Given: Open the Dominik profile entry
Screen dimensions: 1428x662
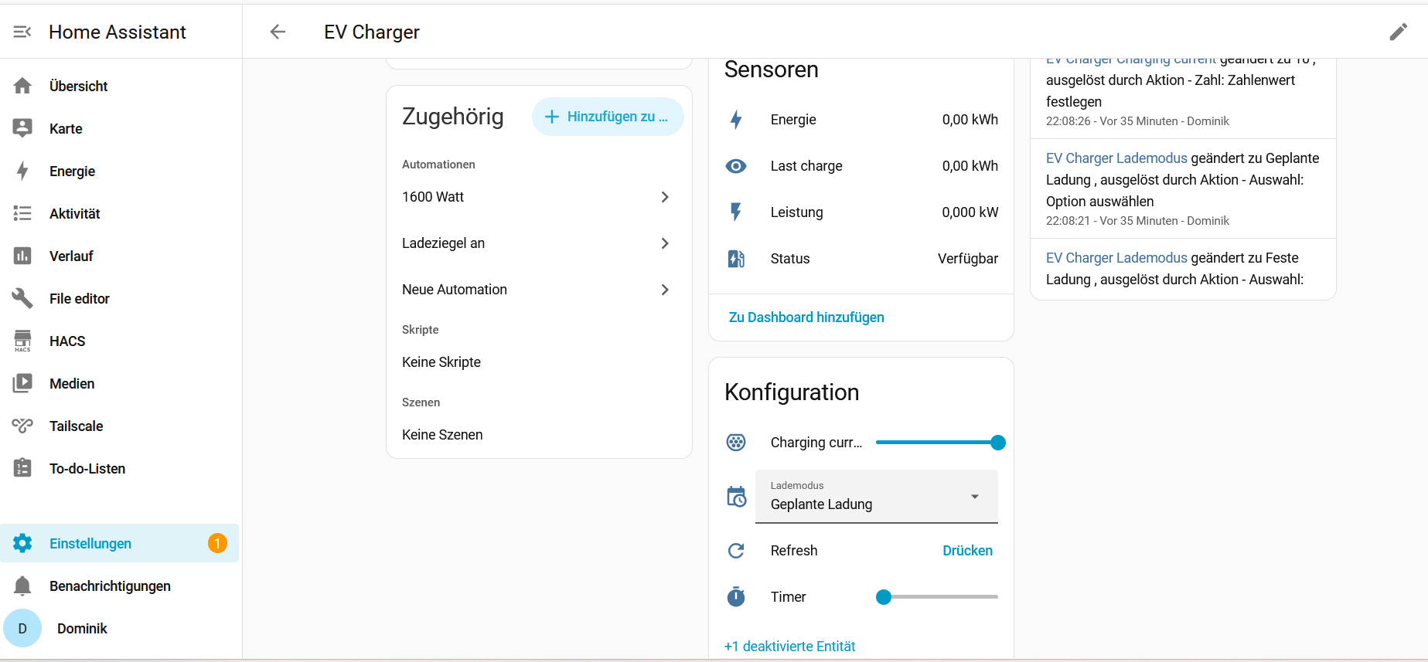Looking at the screenshot, I should click(x=120, y=628).
